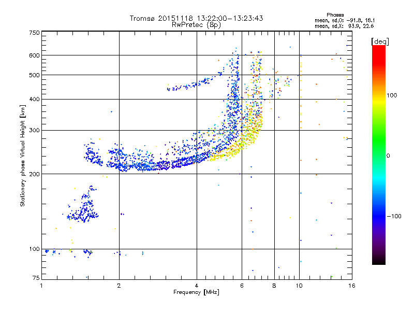
Task: Click the x-axis tick label '2'
Action: [x=119, y=286]
